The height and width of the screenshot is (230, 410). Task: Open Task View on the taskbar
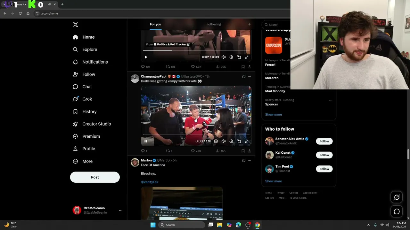coord(210,225)
